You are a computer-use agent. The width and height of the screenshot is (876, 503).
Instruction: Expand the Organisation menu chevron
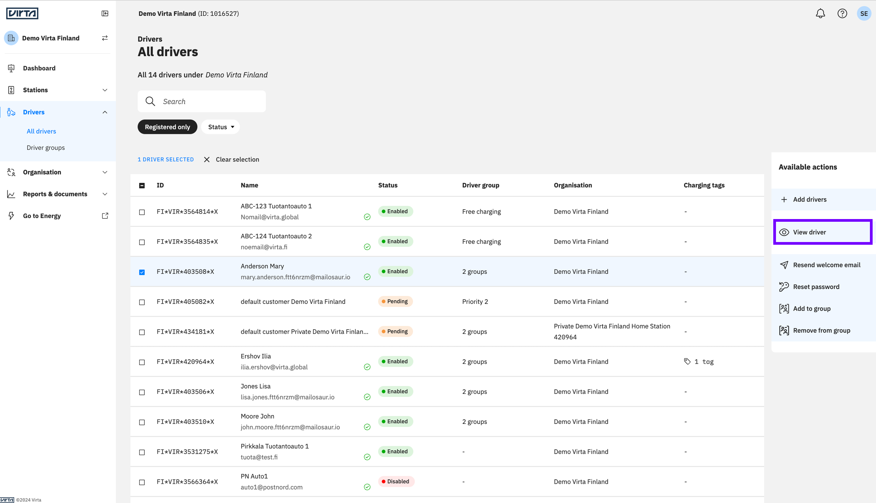105,172
